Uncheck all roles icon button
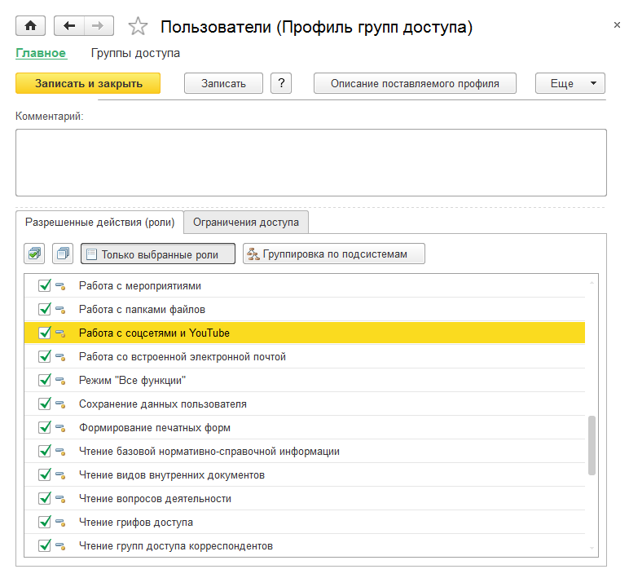 click(63, 254)
